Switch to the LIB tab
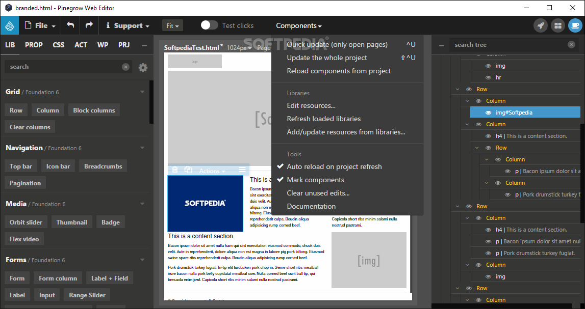Viewport: 585px width, 309px height. [10, 45]
